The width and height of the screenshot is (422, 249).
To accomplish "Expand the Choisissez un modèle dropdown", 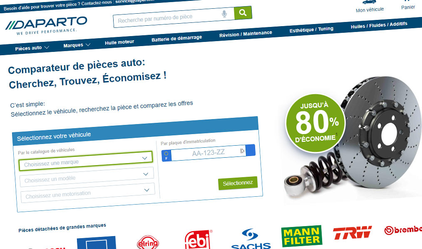I will click(87, 177).
